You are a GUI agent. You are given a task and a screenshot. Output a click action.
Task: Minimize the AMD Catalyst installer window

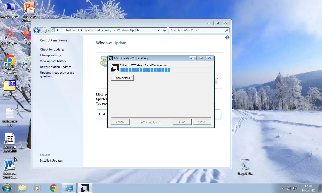point(193,58)
